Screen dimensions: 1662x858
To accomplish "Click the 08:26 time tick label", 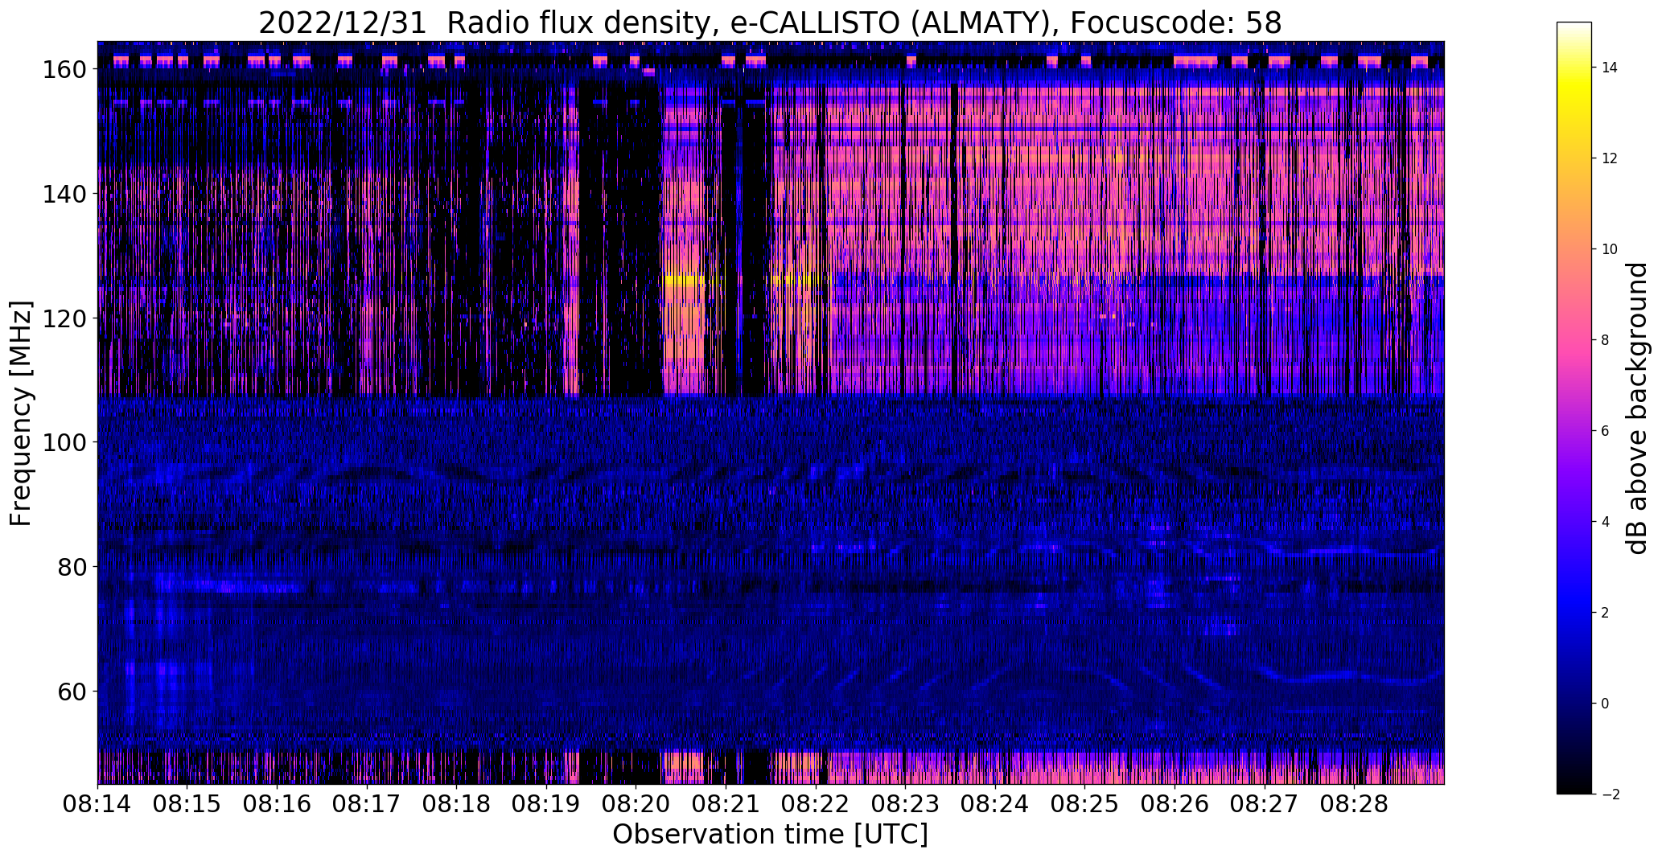I will [x=1175, y=803].
